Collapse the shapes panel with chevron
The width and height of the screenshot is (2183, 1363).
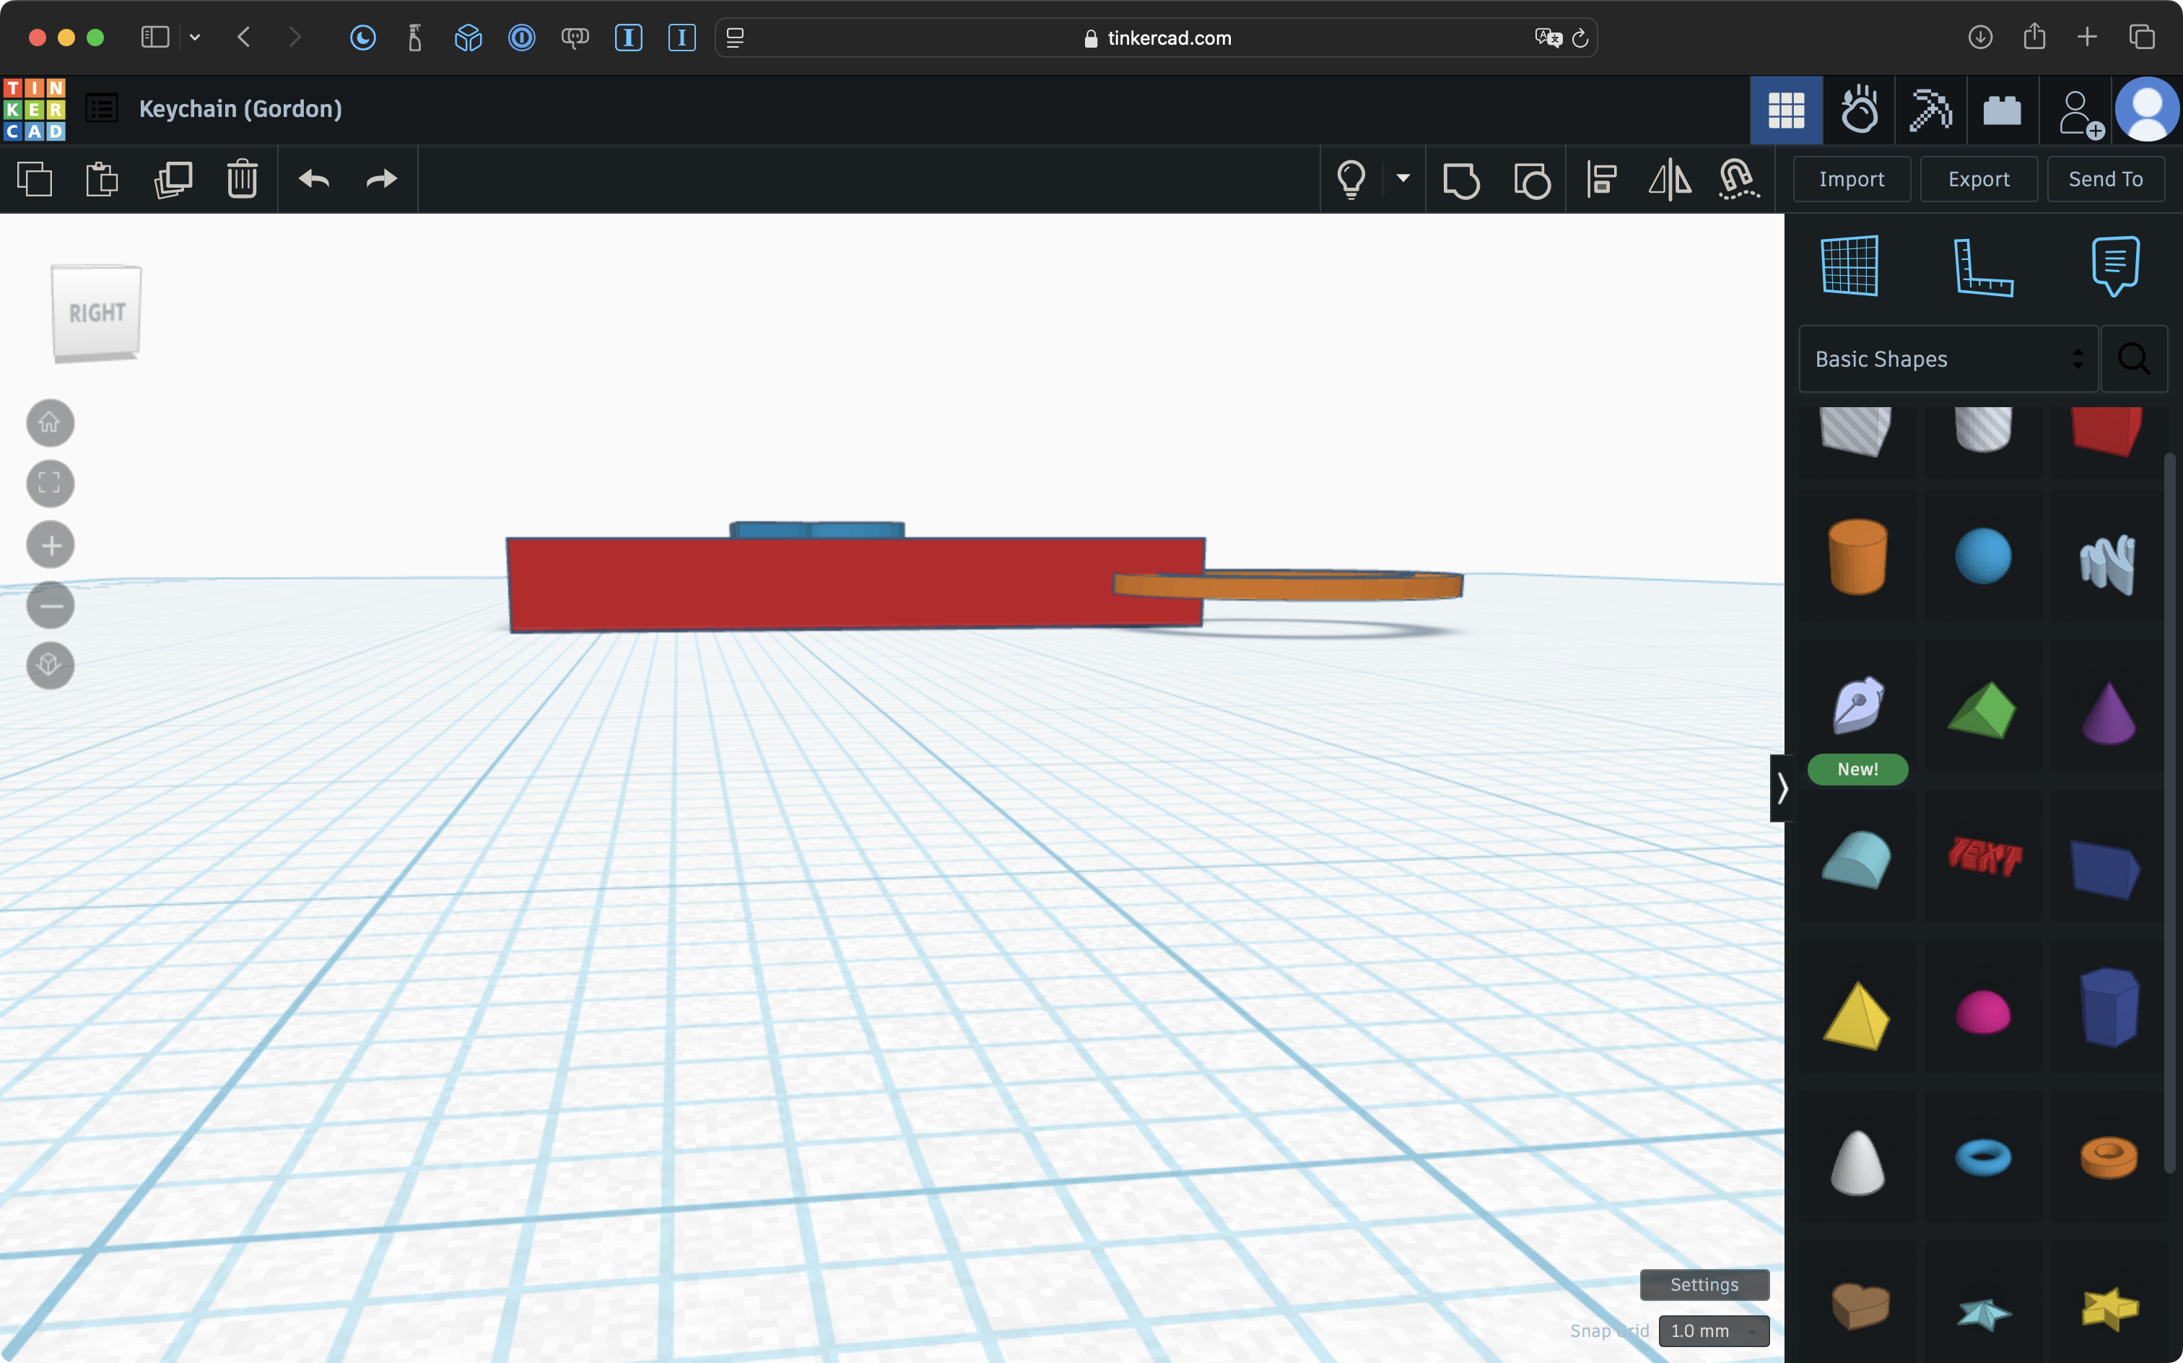tap(1781, 789)
